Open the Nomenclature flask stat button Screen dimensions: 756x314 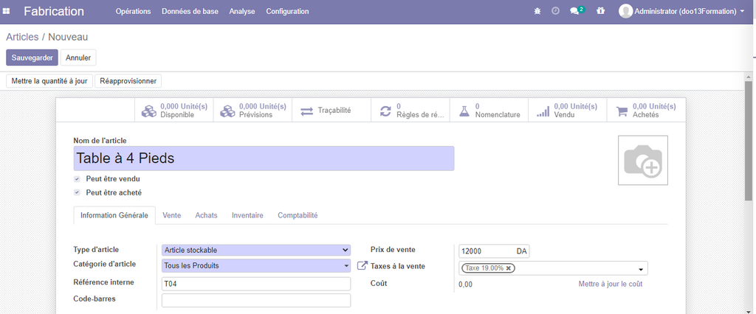click(x=490, y=111)
